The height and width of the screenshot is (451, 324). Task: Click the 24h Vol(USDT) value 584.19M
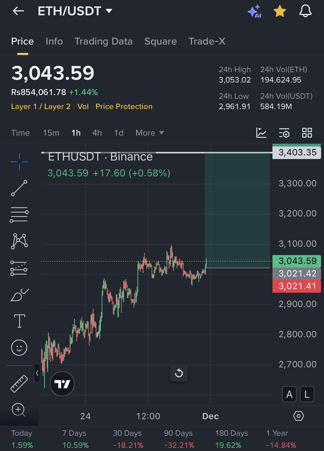(276, 106)
